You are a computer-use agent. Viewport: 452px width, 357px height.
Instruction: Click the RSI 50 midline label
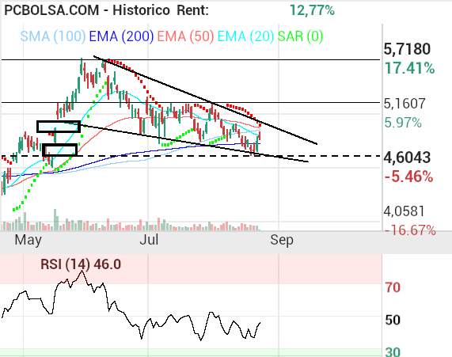tap(393, 320)
